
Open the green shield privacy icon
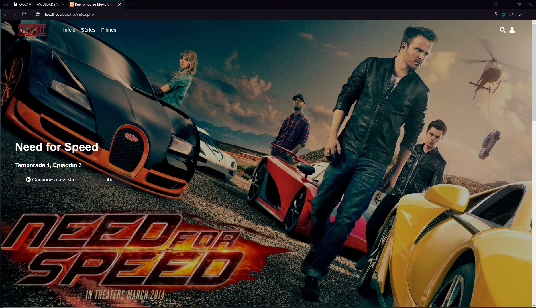[503, 14]
